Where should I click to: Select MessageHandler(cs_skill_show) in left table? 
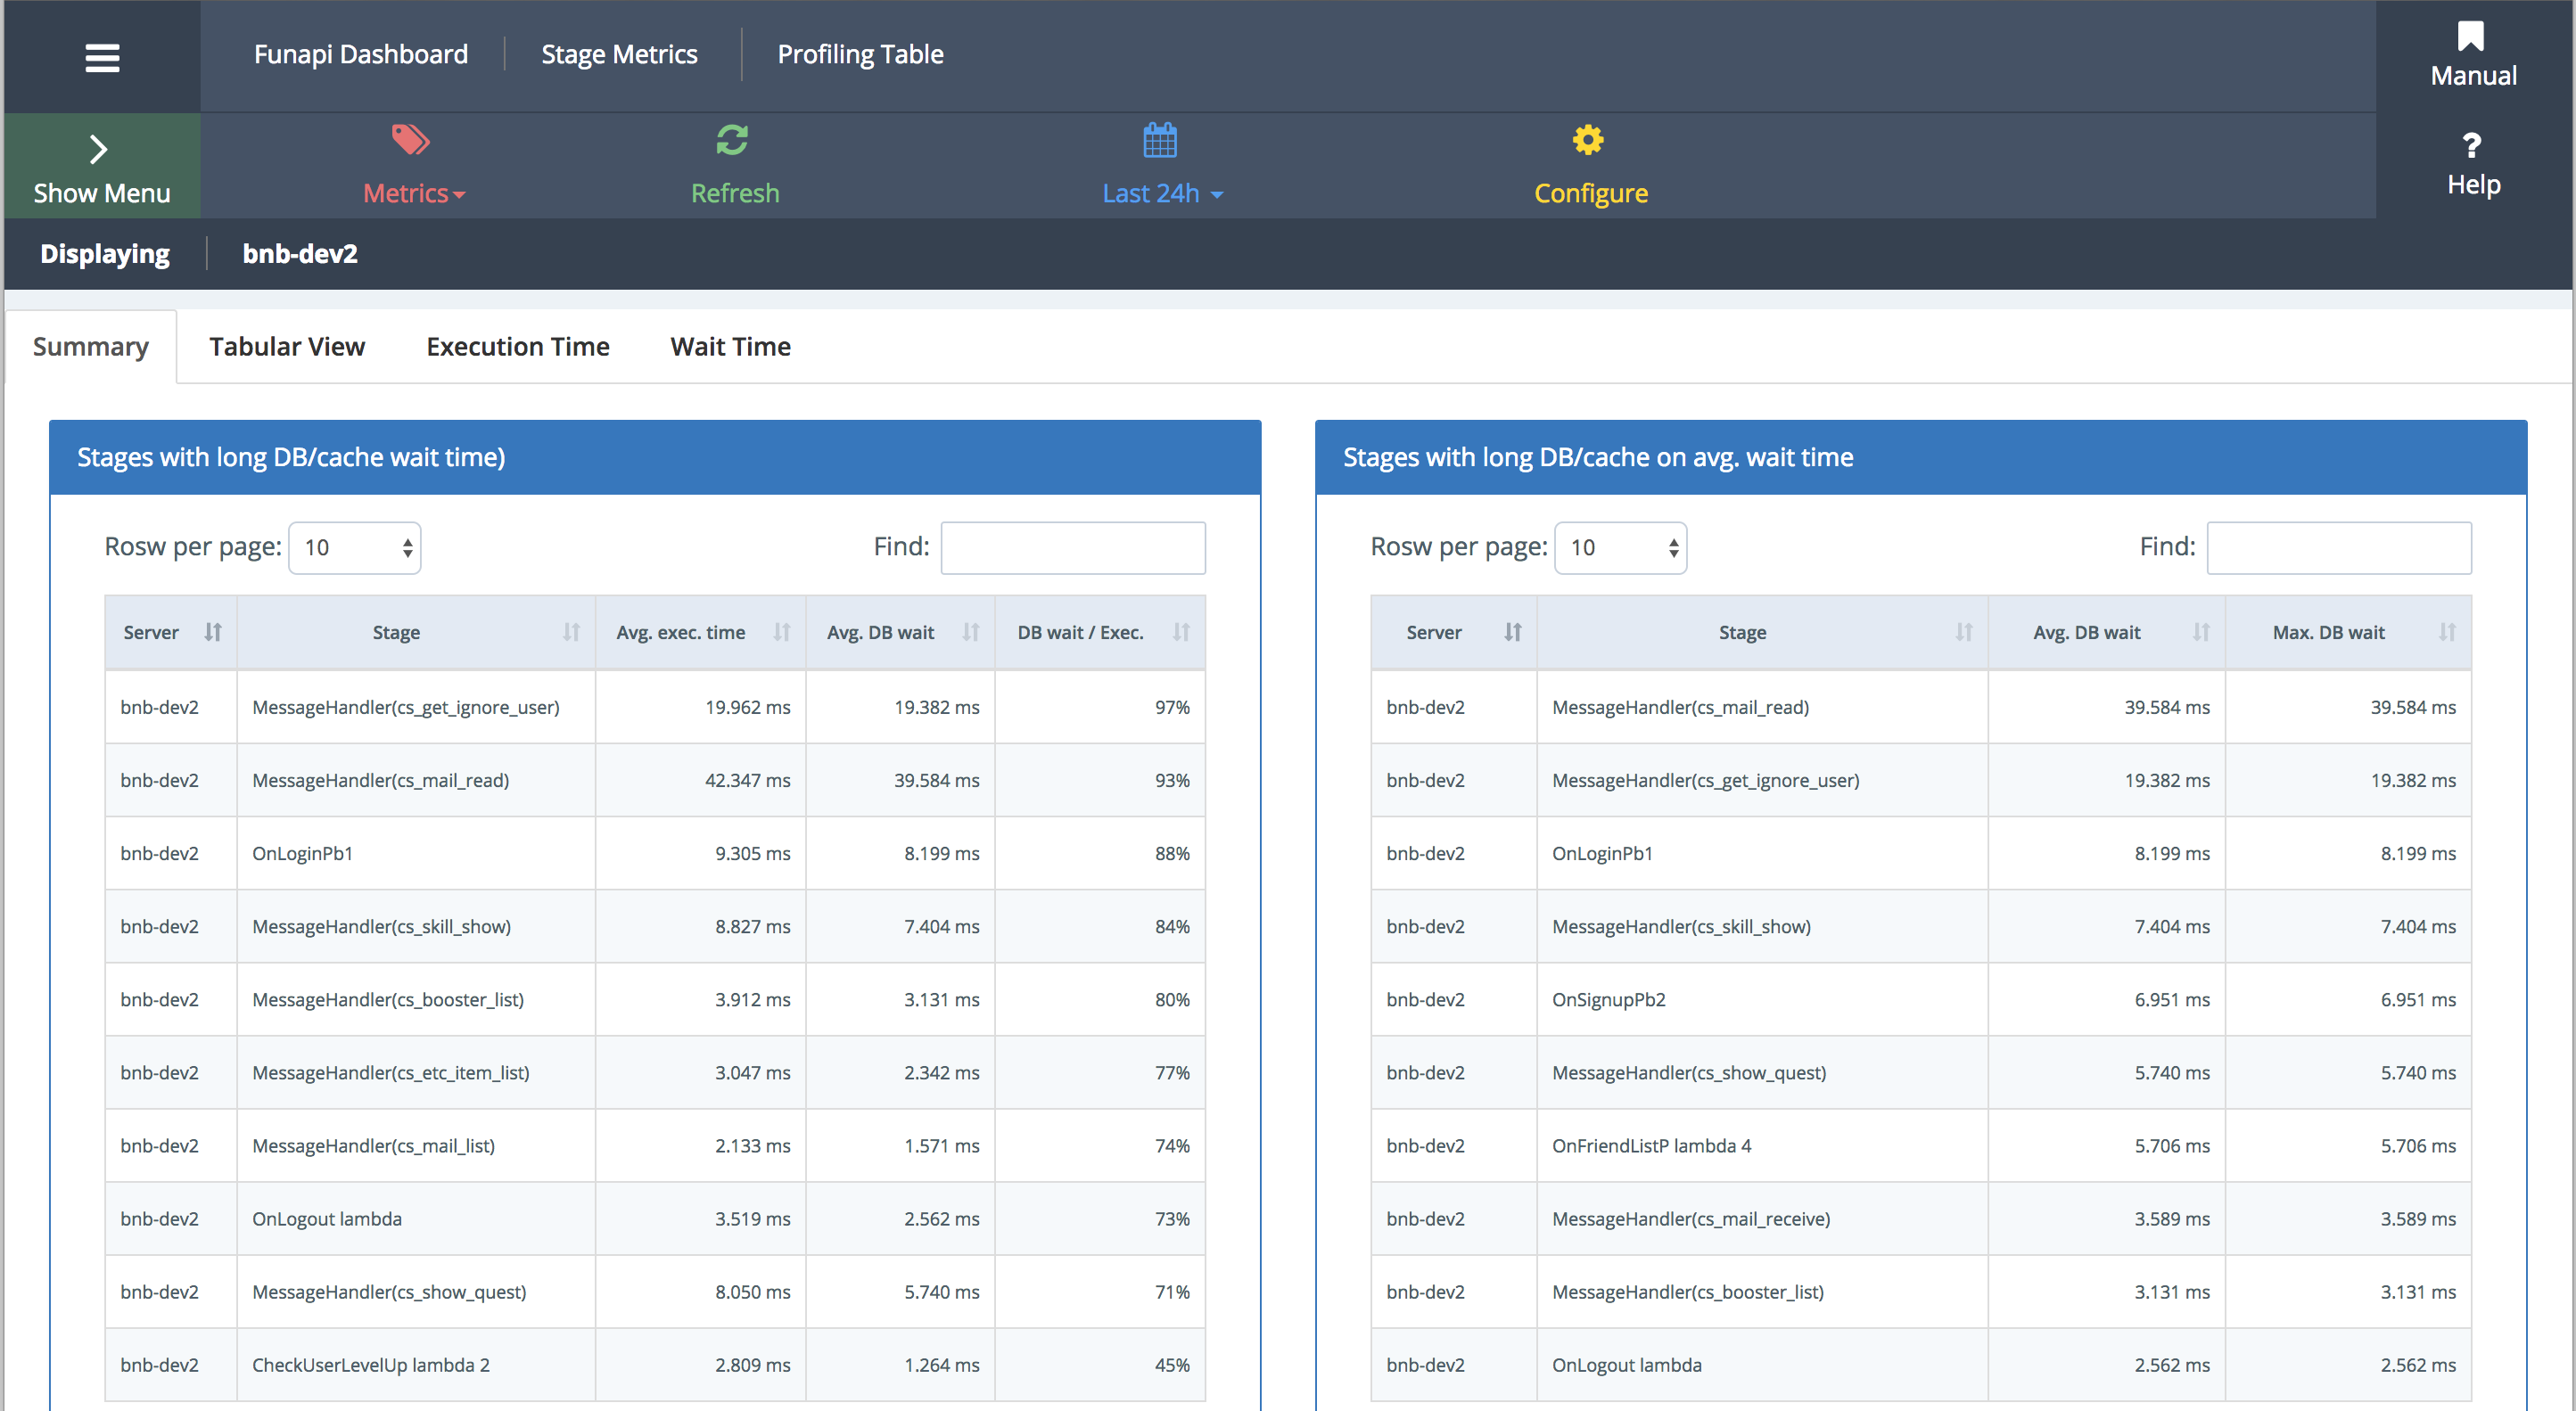click(382, 926)
